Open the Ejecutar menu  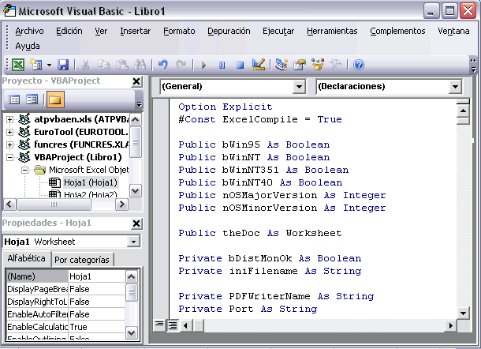pos(278,31)
